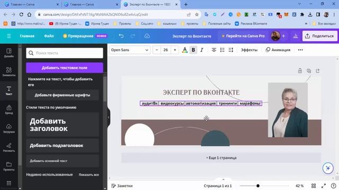This screenshot has width=339, height=190.
Task: Open the Design (Дизайн) sidebar panel
Action: click(8, 53)
